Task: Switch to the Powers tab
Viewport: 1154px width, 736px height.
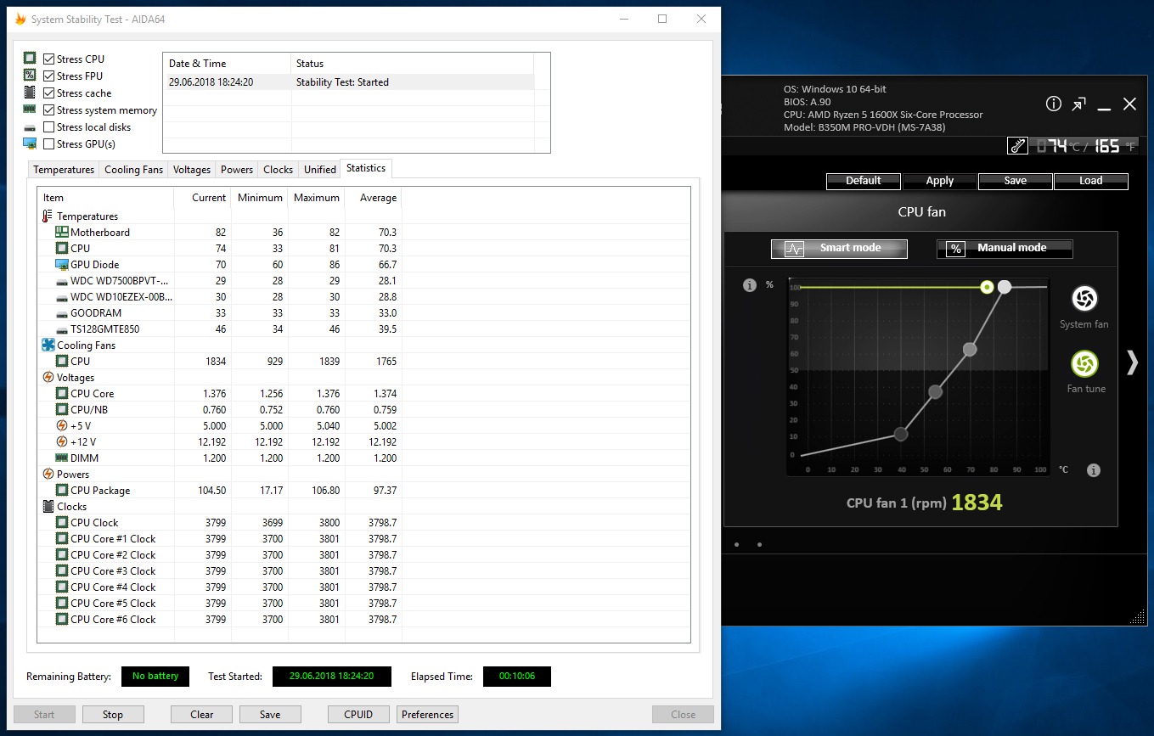Action: [237, 170]
